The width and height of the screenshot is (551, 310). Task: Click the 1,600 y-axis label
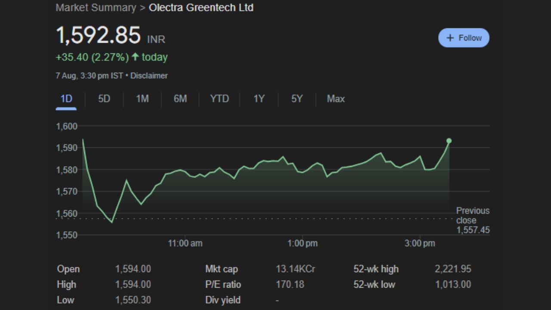point(66,126)
